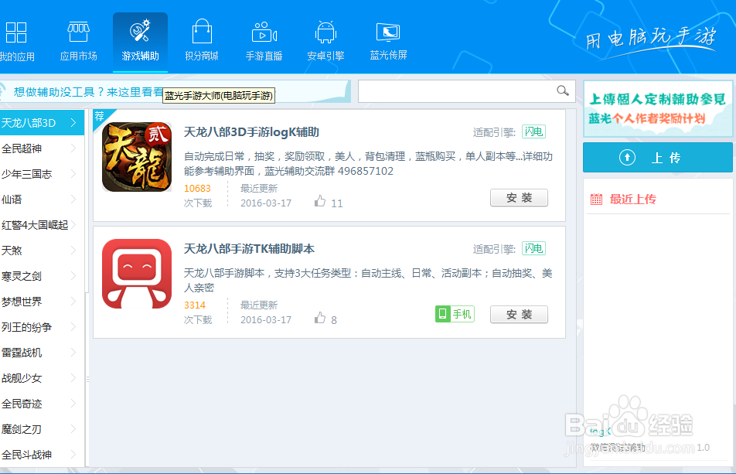
Task: Like the TK辅助脚本 with thumbs-up icon
Action: [320, 318]
